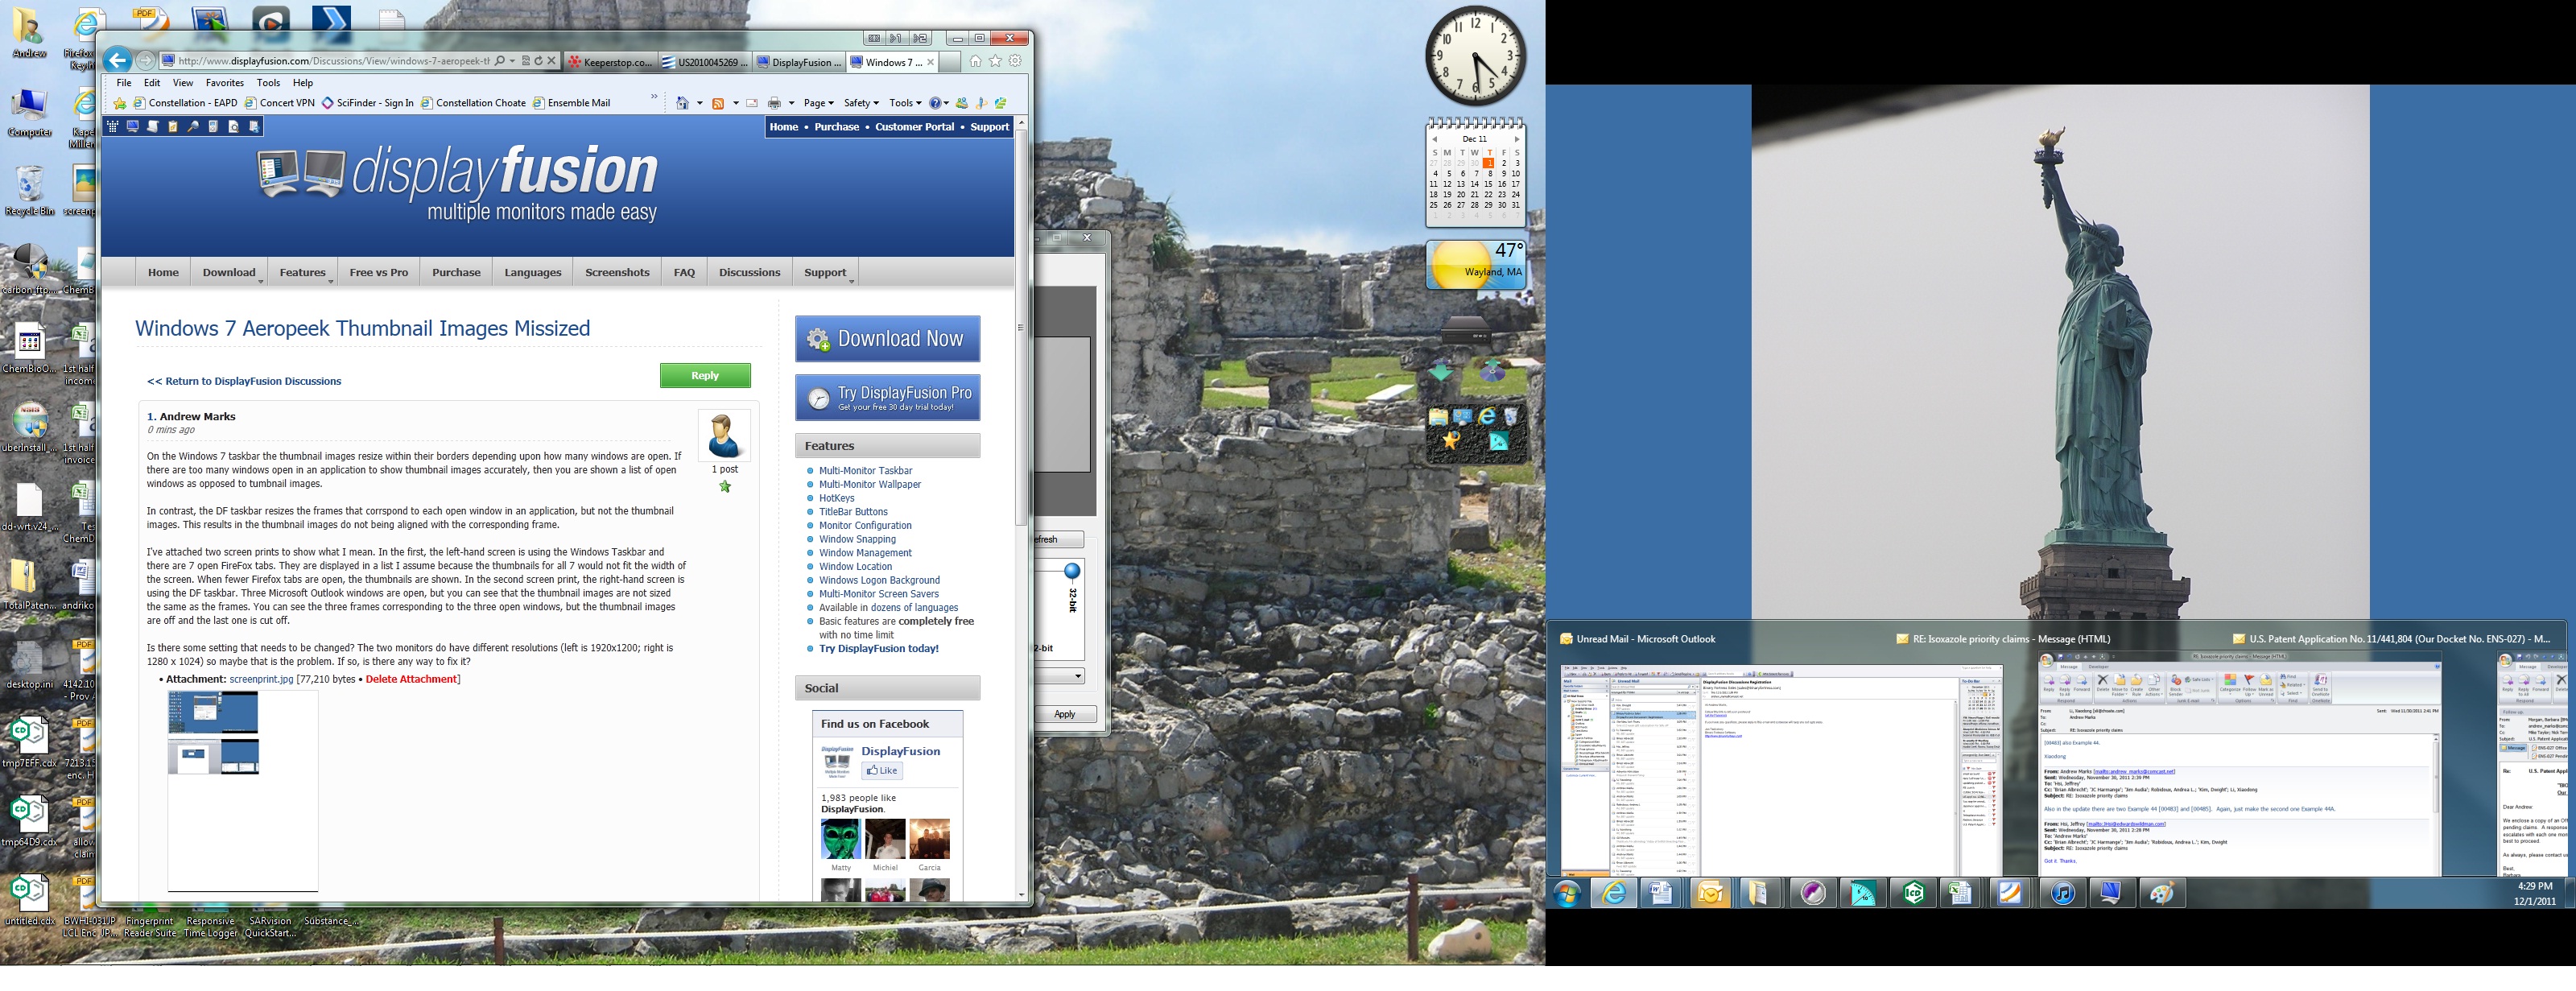
Task: Click the refresh icon in the address bar
Action: click(538, 61)
